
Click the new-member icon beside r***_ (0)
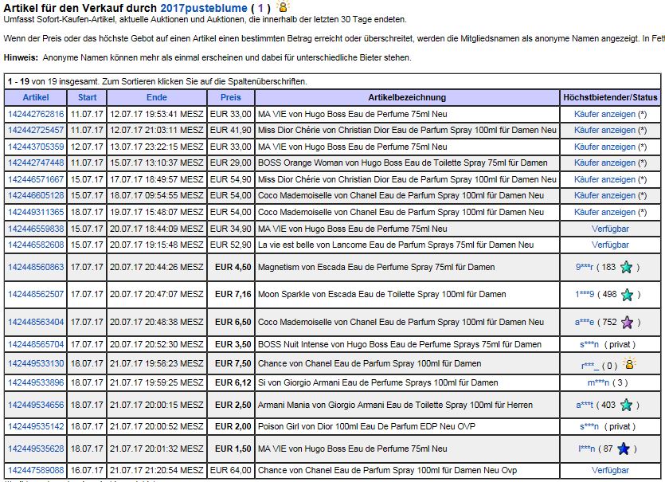pyautogui.click(x=628, y=363)
